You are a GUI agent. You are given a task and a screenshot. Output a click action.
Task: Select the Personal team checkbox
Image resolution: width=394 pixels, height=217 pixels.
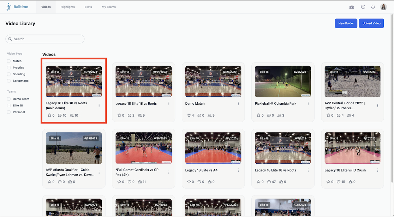pyautogui.click(x=9, y=112)
